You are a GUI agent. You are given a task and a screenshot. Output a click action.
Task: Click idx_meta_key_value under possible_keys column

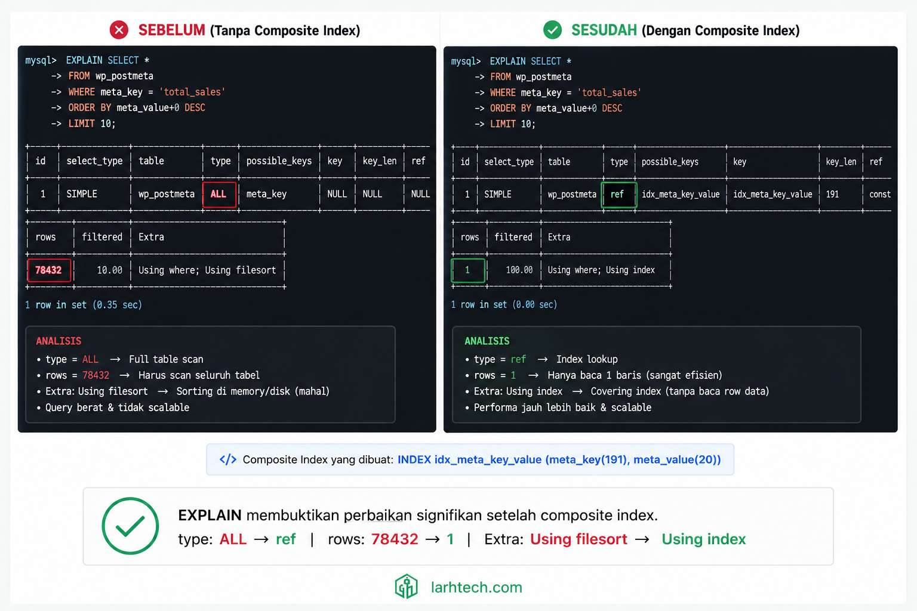click(681, 195)
